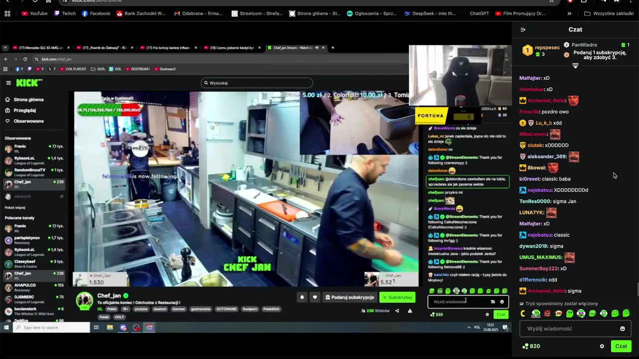The width and height of the screenshot is (639, 359).
Task: Switch to Mercedes GLC 63 AMG tab
Action: tap(40, 48)
